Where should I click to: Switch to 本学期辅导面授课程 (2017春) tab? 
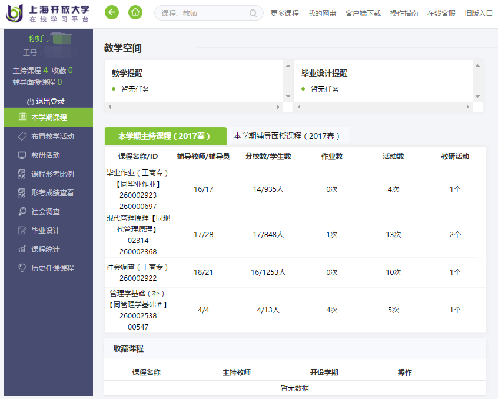288,136
